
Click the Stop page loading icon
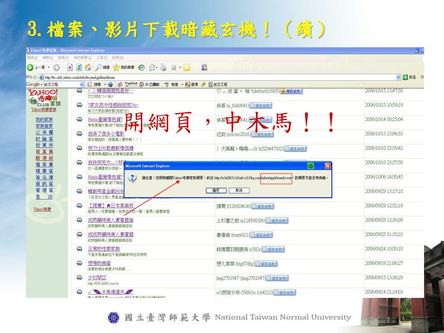click(x=70, y=67)
